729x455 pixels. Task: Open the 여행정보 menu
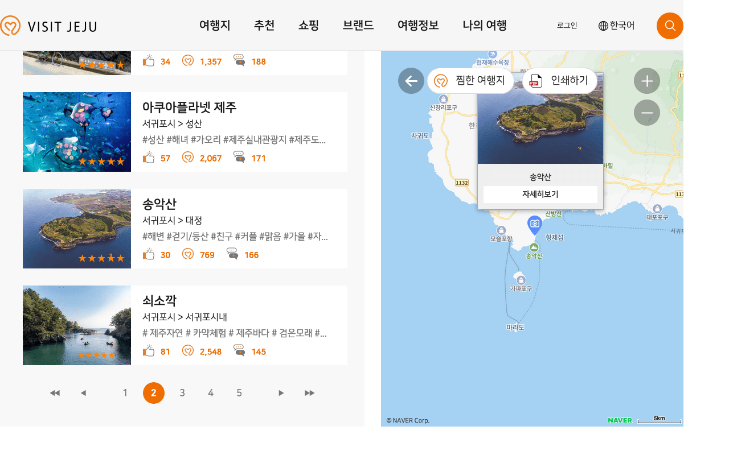[418, 25]
